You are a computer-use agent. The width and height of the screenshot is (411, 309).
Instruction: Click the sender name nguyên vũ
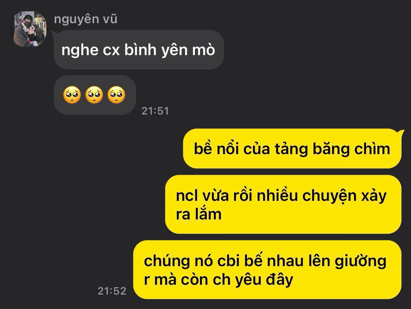86,19
